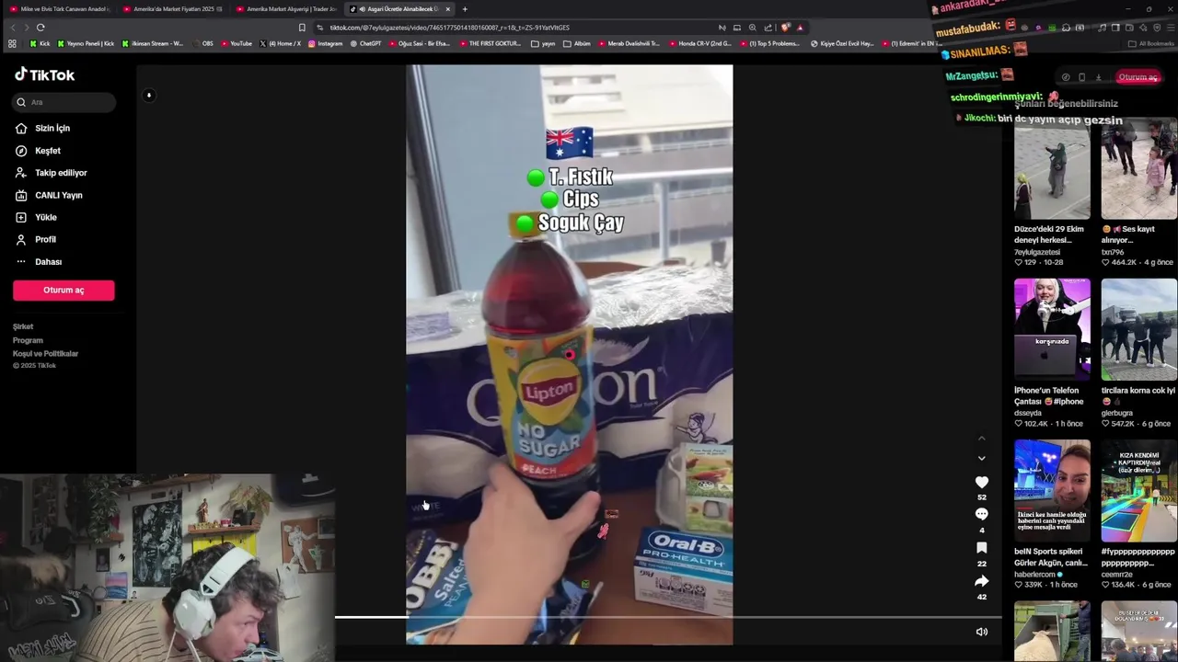
Task: Click the sidebar Oturum aç button
Action: click(x=64, y=290)
